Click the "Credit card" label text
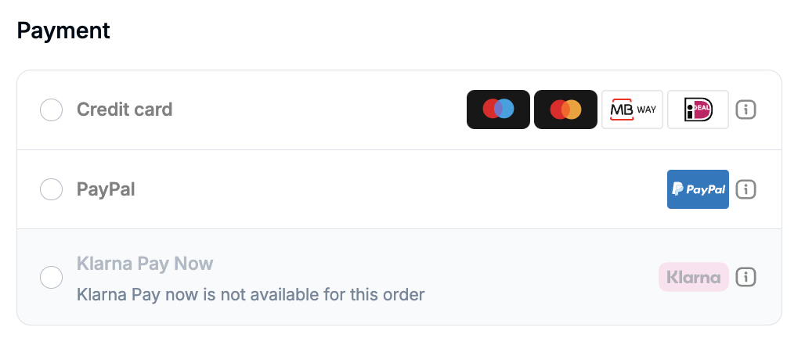Viewport: 805px width, 363px height. (x=125, y=110)
